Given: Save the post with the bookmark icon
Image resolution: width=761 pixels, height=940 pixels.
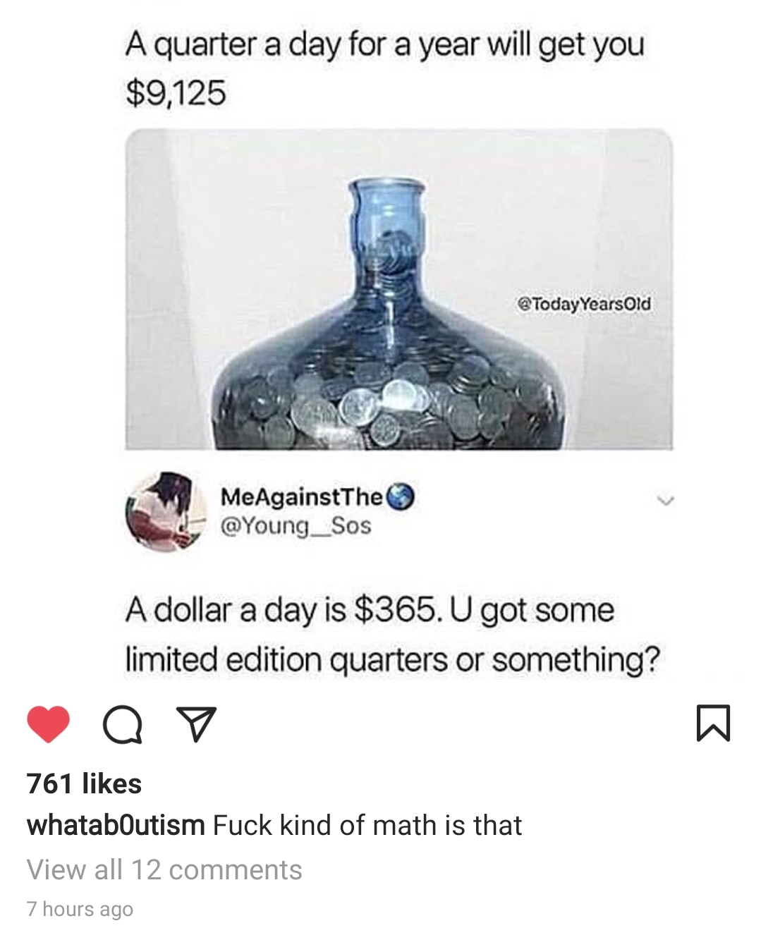Looking at the screenshot, I should pyautogui.click(x=714, y=724).
